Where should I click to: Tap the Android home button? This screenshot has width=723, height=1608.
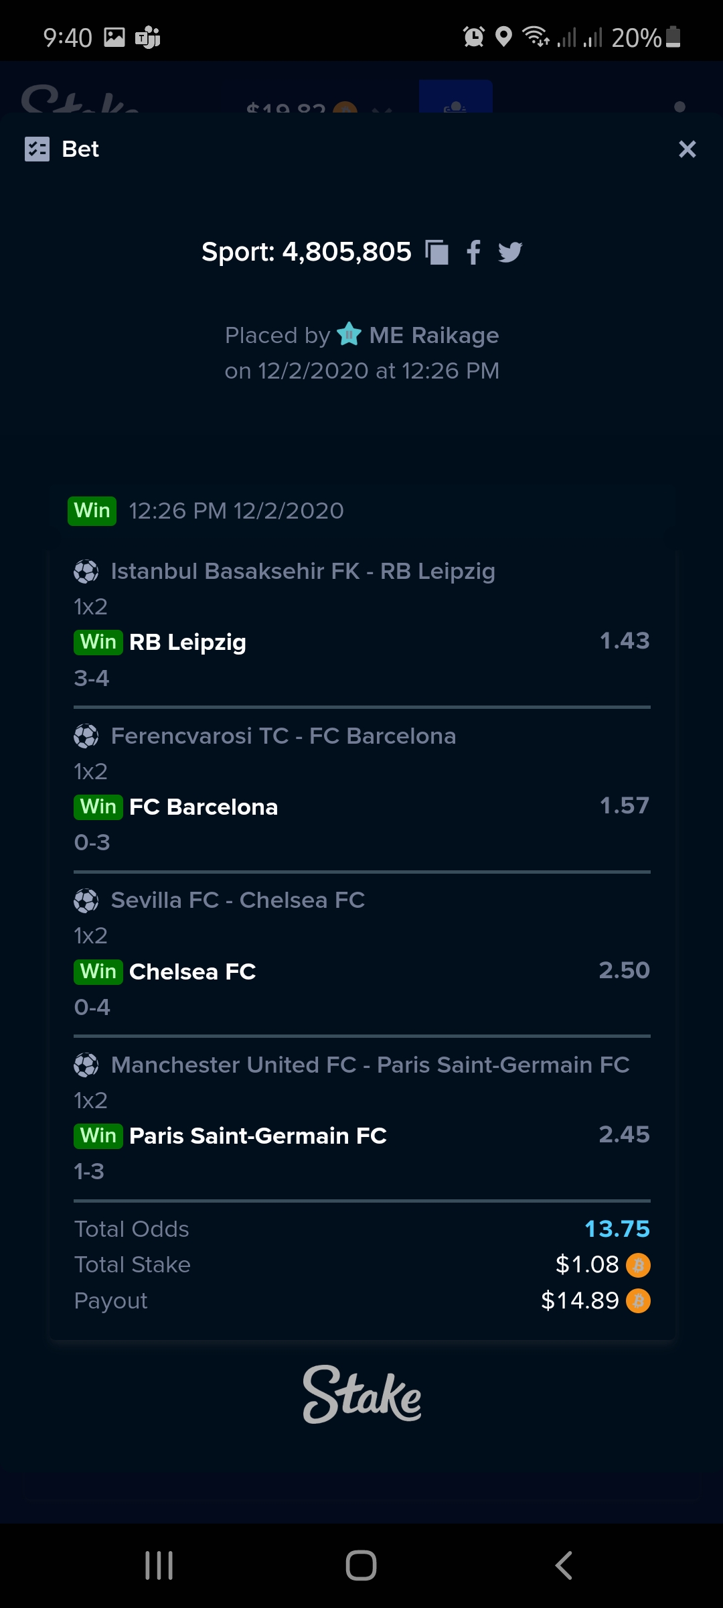361,1566
